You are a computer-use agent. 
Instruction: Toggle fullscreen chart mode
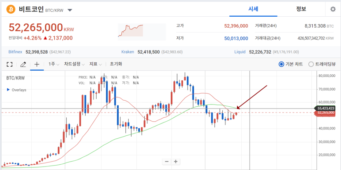[9, 64]
